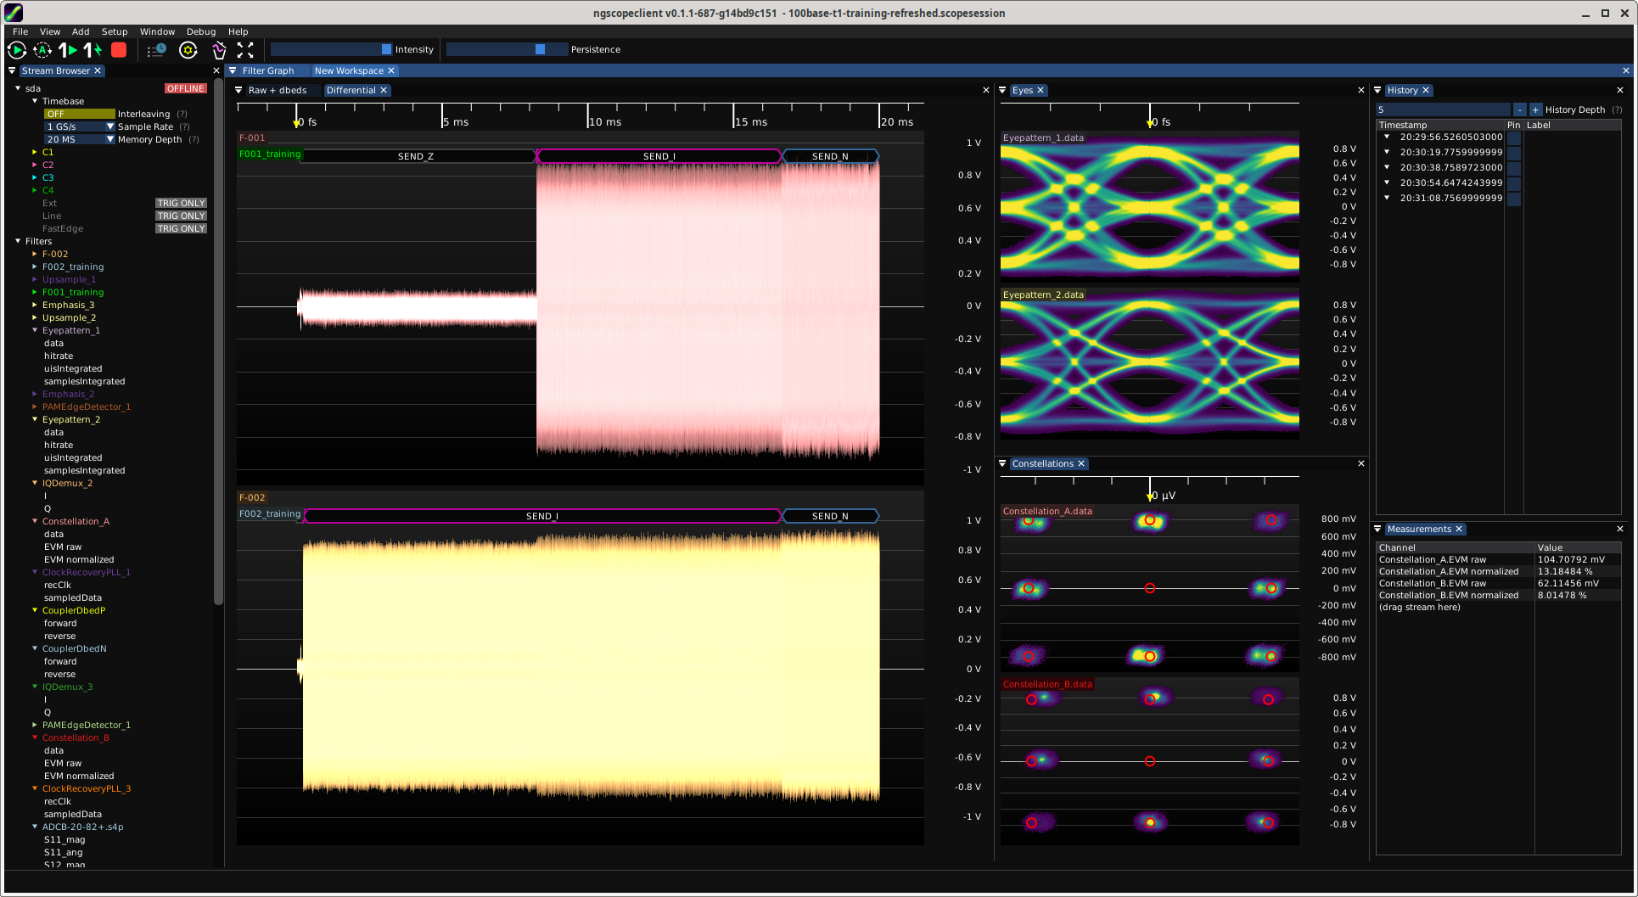Click the Eyepattern_1.data eye diagram label
Viewport: 1638px width, 897px height.
click(1043, 137)
